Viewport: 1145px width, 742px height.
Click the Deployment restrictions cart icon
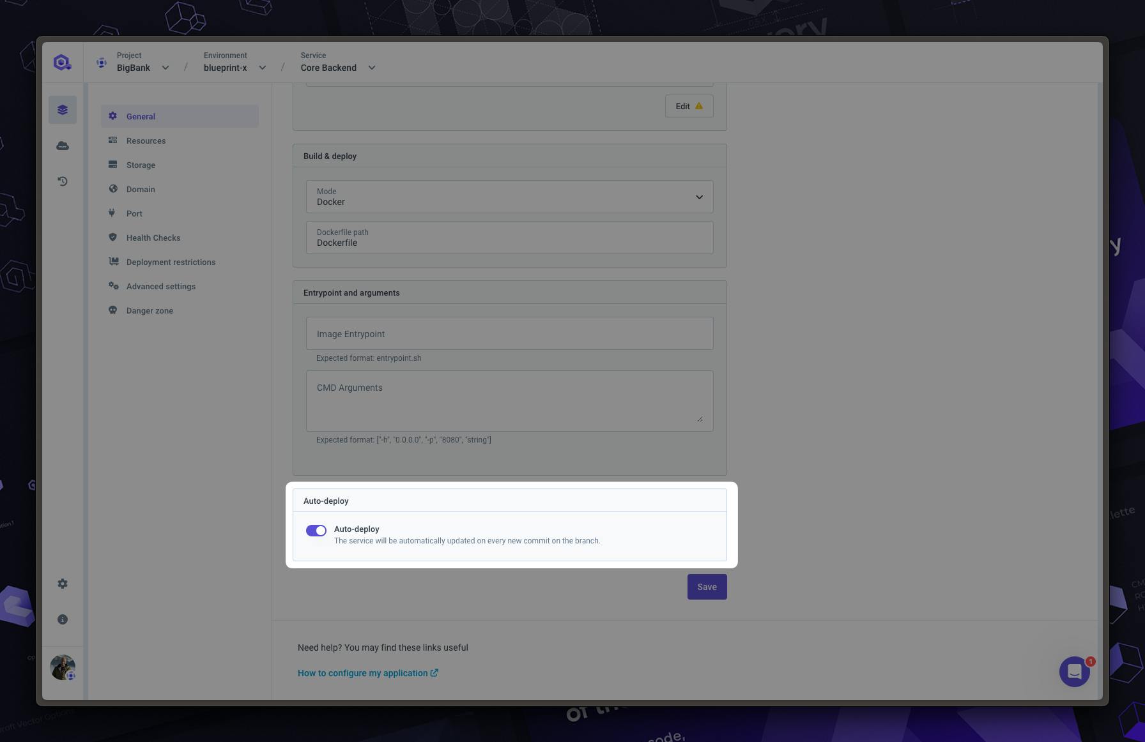(x=114, y=261)
